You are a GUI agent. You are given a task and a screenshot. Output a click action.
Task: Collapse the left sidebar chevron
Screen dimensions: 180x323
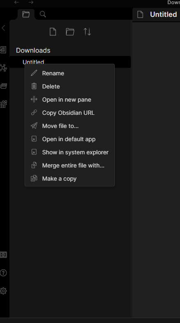click(x=3, y=28)
